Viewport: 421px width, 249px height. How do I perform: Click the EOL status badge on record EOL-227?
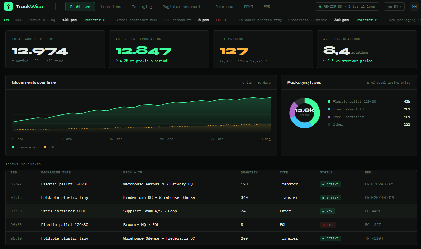click(328, 225)
